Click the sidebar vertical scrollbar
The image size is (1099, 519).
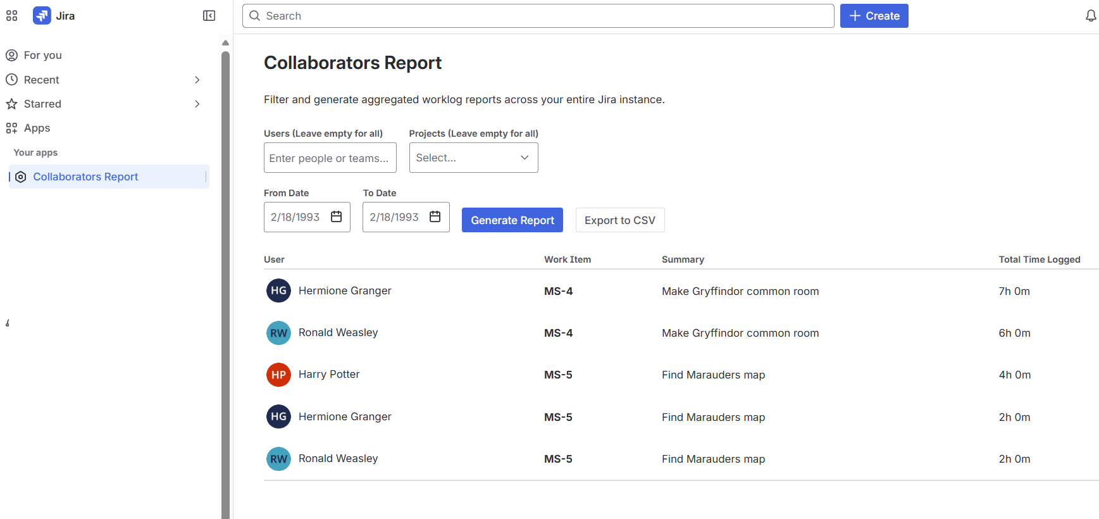click(225, 253)
